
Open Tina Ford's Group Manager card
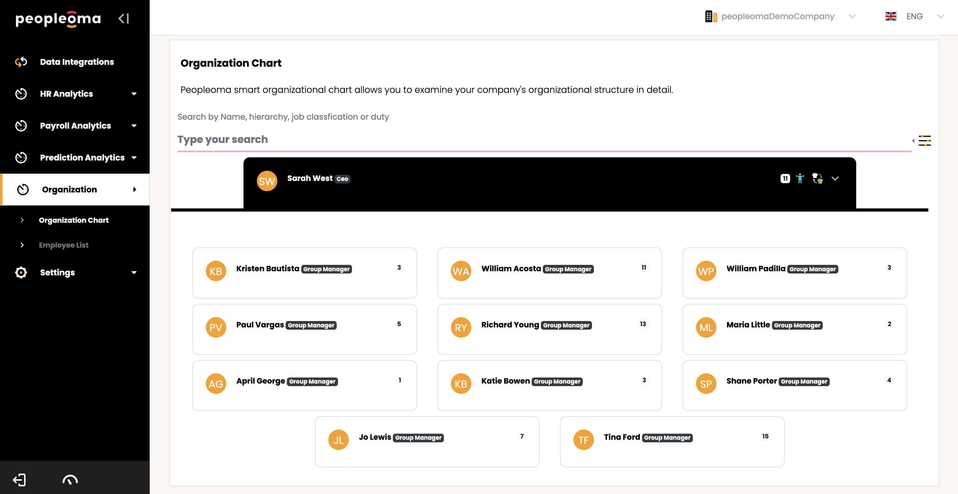coord(672,442)
